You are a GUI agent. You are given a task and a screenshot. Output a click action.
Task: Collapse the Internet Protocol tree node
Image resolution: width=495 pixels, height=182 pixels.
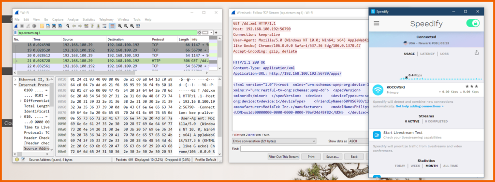click(x=15, y=85)
